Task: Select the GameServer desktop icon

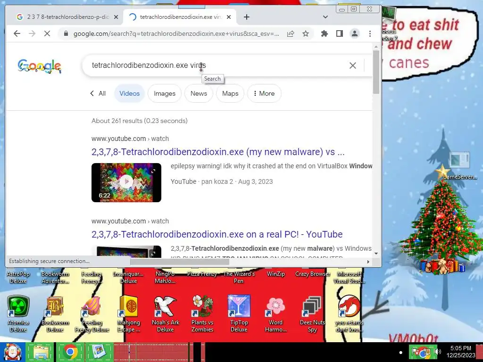Action: pyautogui.click(x=459, y=165)
